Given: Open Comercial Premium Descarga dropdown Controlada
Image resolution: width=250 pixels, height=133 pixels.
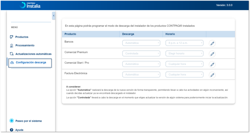Looking at the screenshot, I should coord(141,53).
